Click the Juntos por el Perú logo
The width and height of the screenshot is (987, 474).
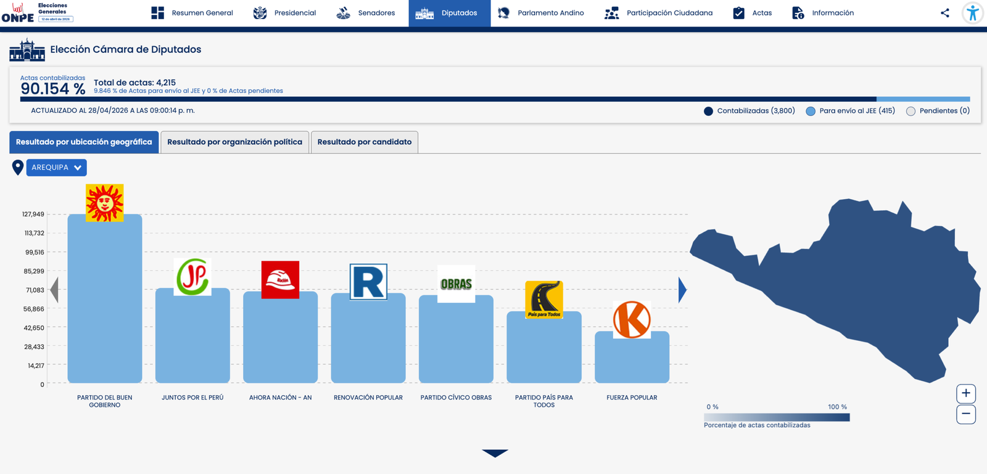point(192,277)
